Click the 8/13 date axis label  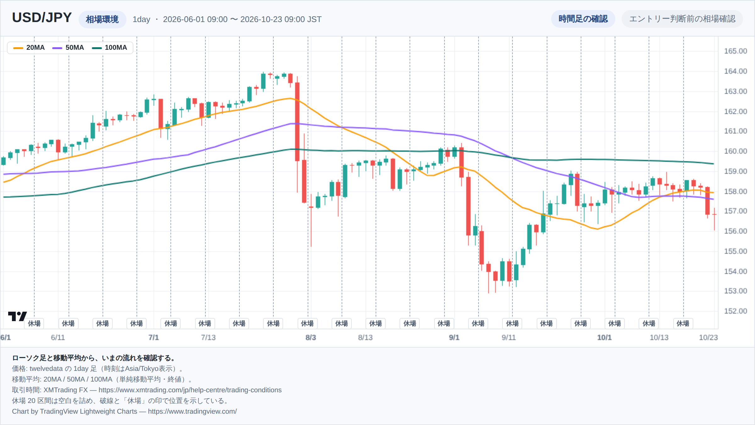[365, 337]
